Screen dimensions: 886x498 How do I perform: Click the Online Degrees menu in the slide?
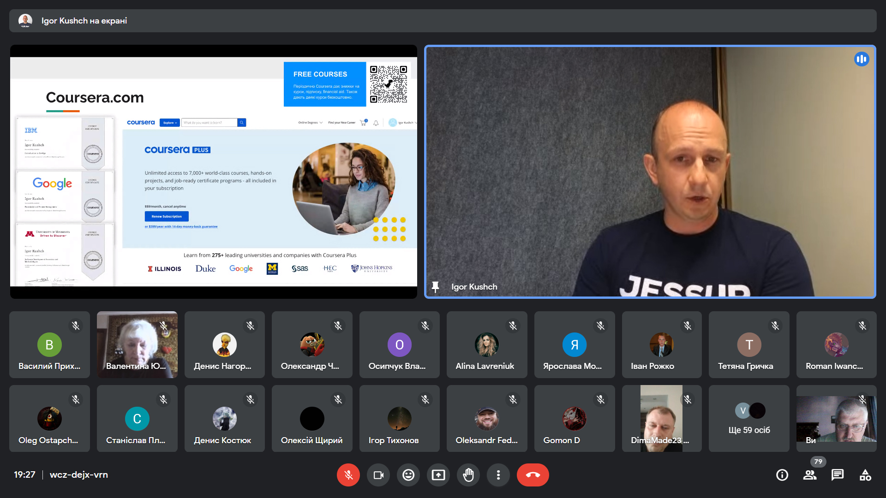point(310,123)
